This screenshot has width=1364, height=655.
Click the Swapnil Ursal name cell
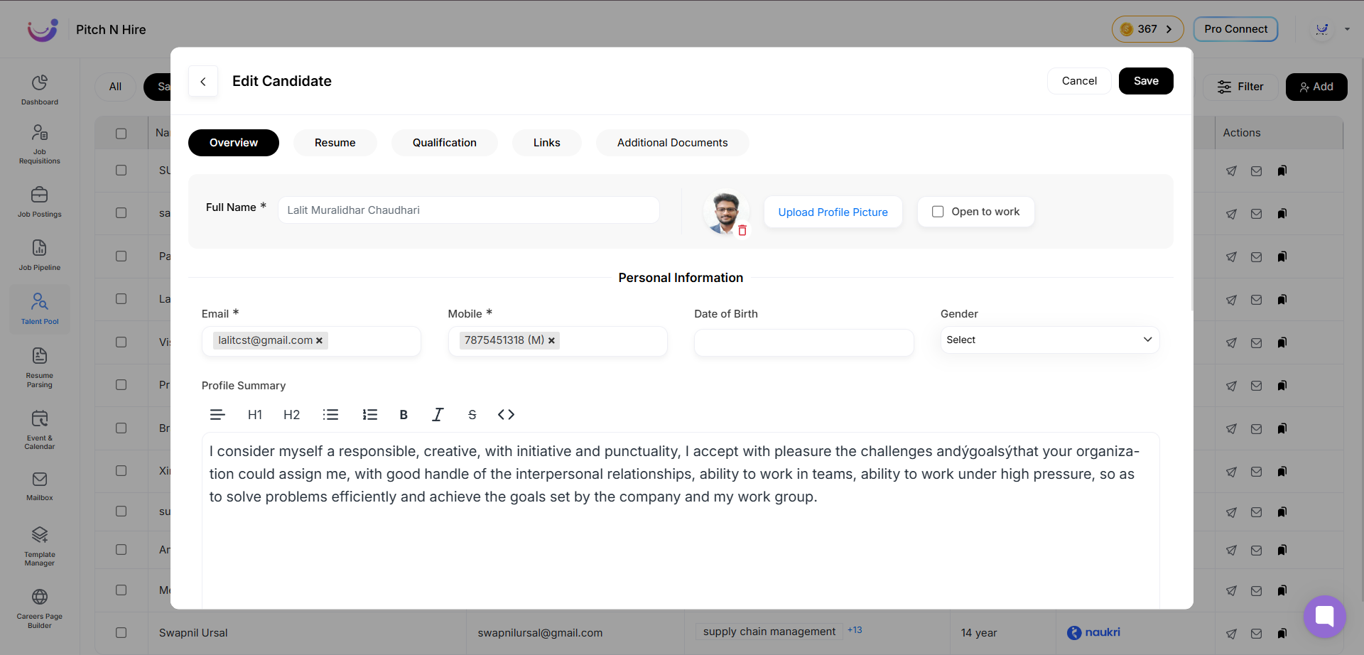coord(193,633)
